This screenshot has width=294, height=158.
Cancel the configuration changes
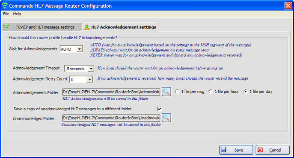273,150
